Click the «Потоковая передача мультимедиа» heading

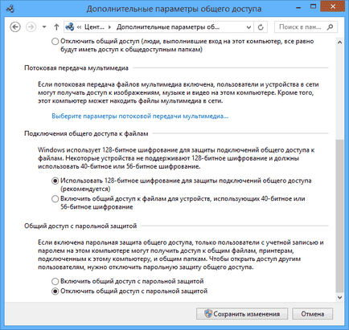[x=76, y=68]
